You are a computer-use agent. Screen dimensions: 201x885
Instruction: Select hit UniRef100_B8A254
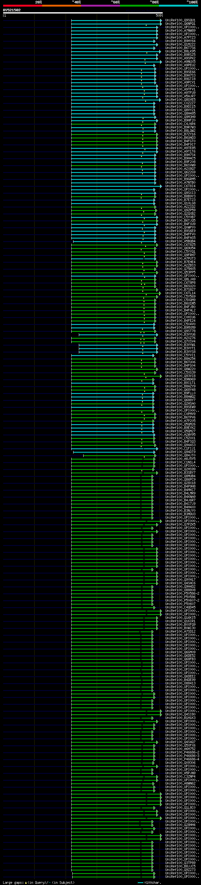coord(180,359)
